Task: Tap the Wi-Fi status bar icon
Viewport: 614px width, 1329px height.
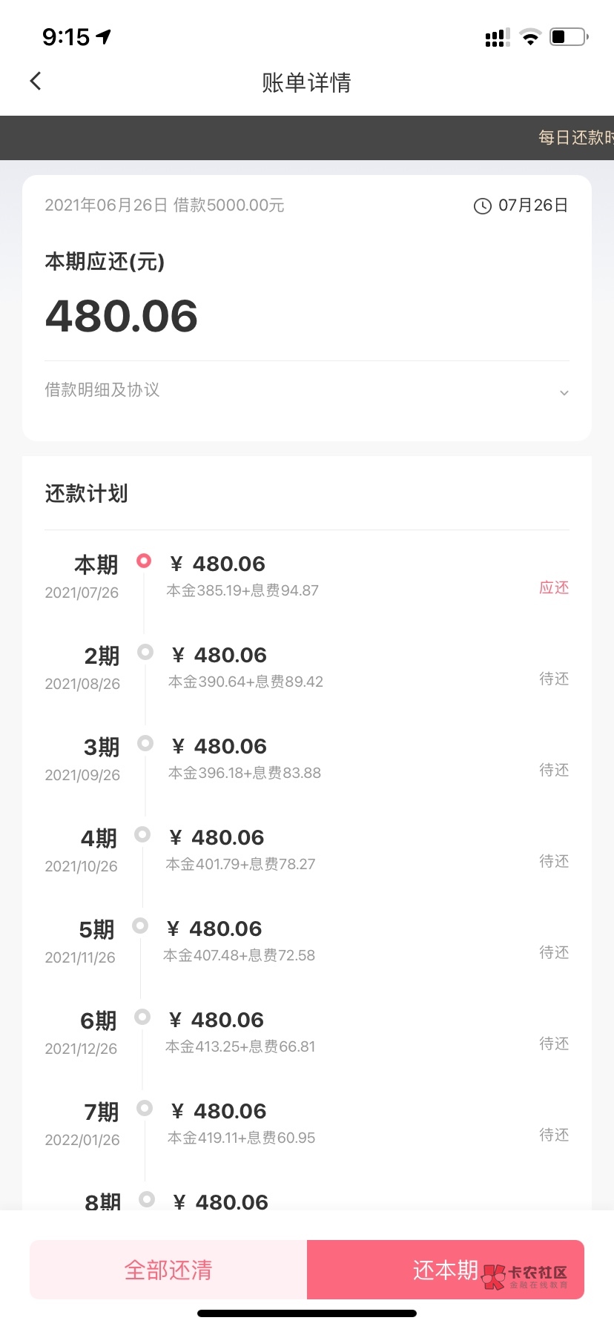Action: [529, 37]
